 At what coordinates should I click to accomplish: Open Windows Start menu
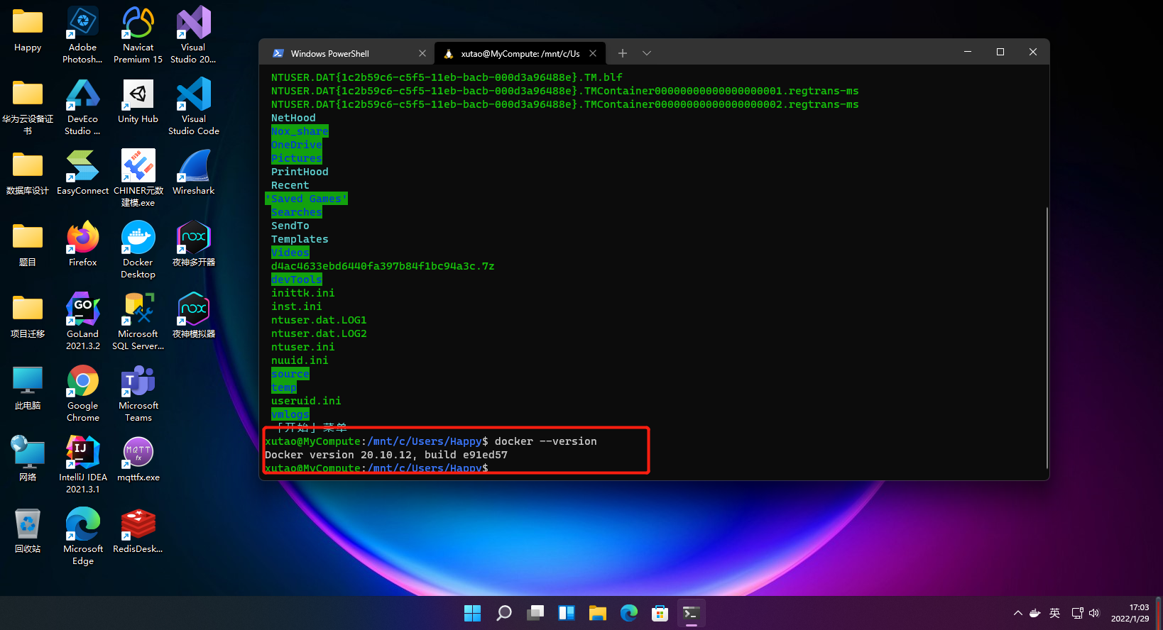[472, 613]
